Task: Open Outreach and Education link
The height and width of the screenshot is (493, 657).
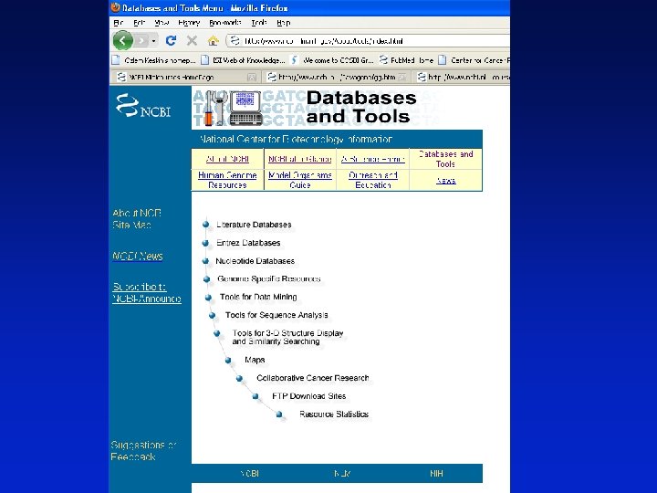Action: [x=373, y=180]
